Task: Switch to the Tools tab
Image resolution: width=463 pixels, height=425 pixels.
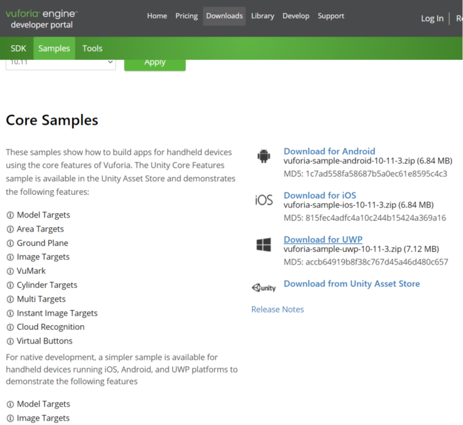Action: coord(93,48)
